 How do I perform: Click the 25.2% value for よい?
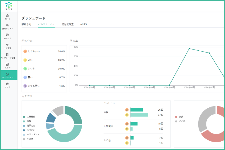(61, 60)
